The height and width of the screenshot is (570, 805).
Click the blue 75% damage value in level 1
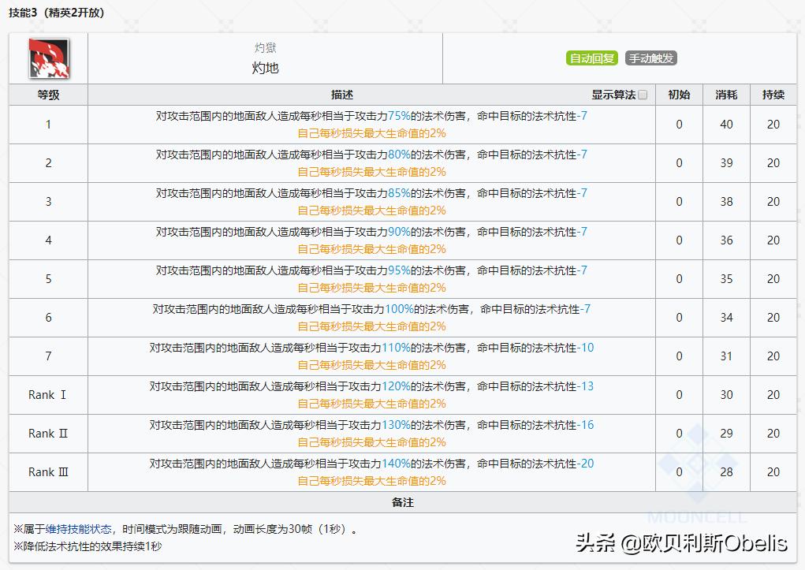click(408, 115)
